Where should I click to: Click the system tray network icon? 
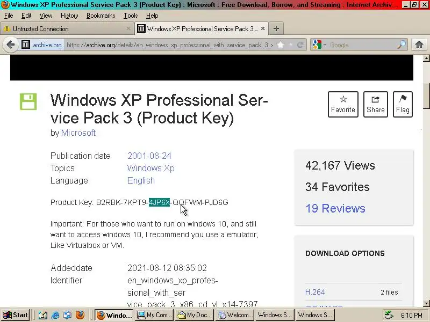[x=388, y=315]
